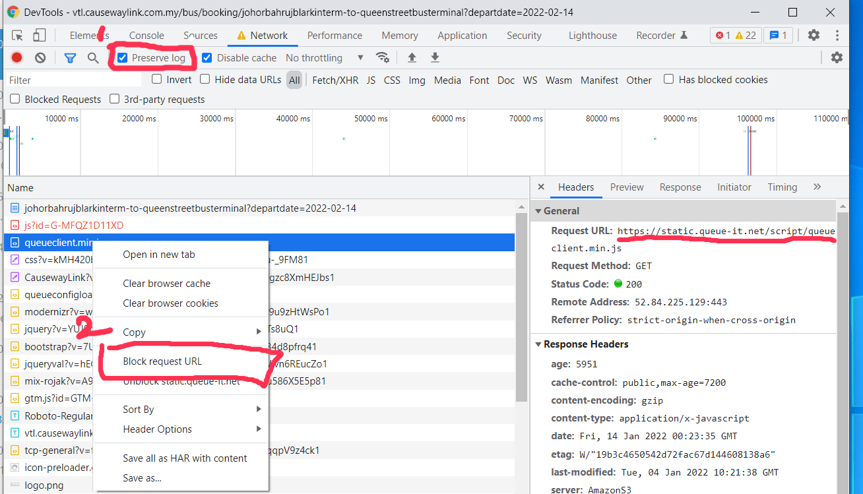The height and width of the screenshot is (494, 863).
Task: Click the red record network log button
Action: [x=17, y=58]
